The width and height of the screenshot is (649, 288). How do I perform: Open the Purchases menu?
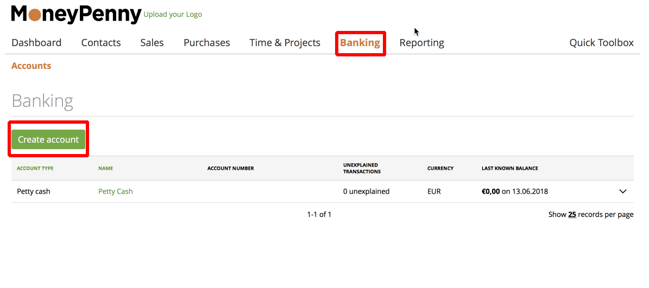[x=206, y=42]
